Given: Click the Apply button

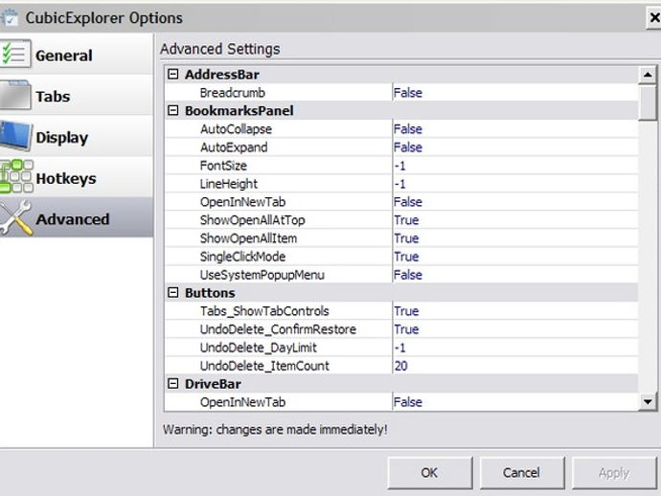Looking at the screenshot, I should click(x=614, y=473).
